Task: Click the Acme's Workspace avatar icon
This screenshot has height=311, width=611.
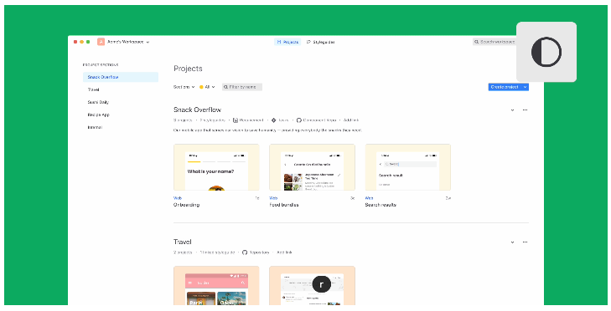Action: point(101,42)
